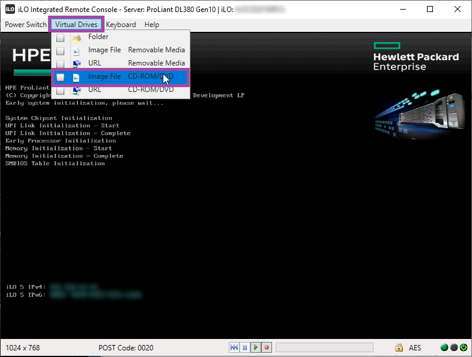Click the Hewlett Packard Enterprise logo
The width and height of the screenshot is (472, 357).
point(416,56)
